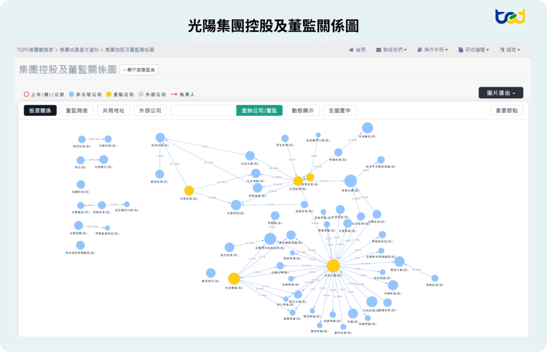Click the 查詢公司/董監 search button
The height and width of the screenshot is (352, 547).
click(x=259, y=111)
